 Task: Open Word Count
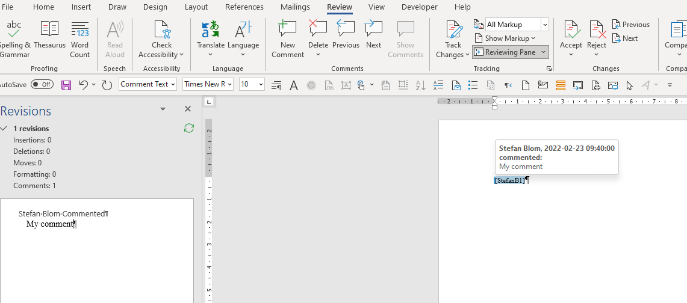pyautogui.click(x=79, y=39)
